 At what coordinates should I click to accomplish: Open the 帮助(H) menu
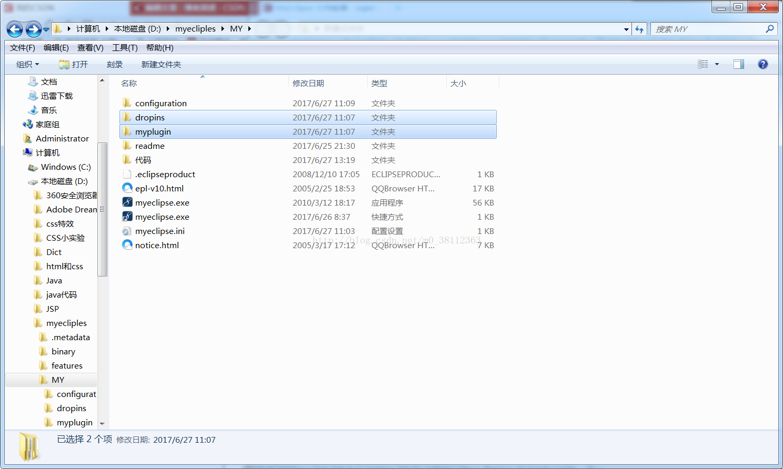coord(160,48)
